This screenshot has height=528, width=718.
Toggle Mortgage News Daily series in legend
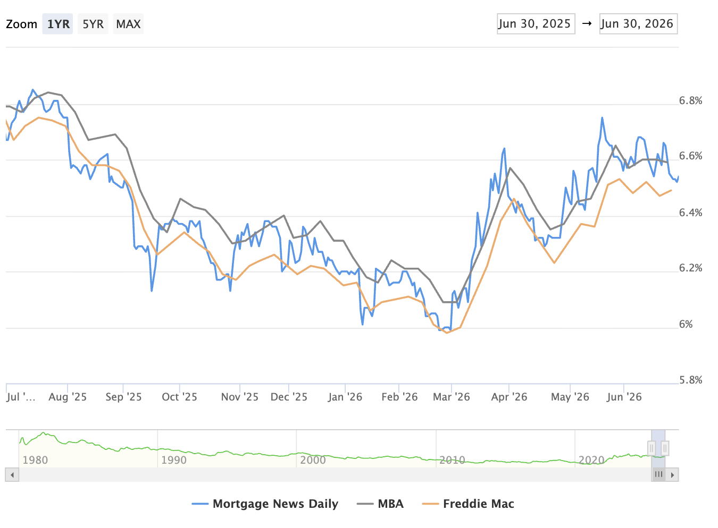coord(265,504)
